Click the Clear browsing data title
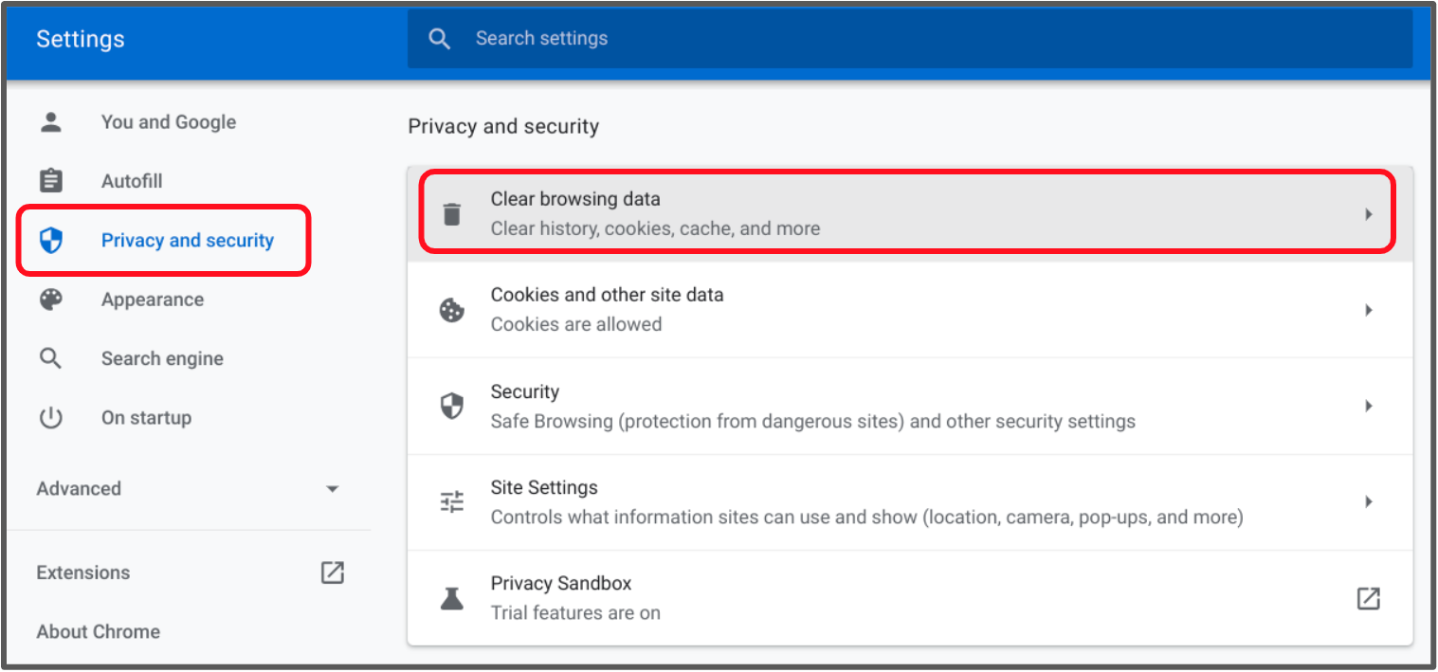Image resolution: width=1438 pixels, height=672 pixels. pyautogui.click(x=575, y=199)
